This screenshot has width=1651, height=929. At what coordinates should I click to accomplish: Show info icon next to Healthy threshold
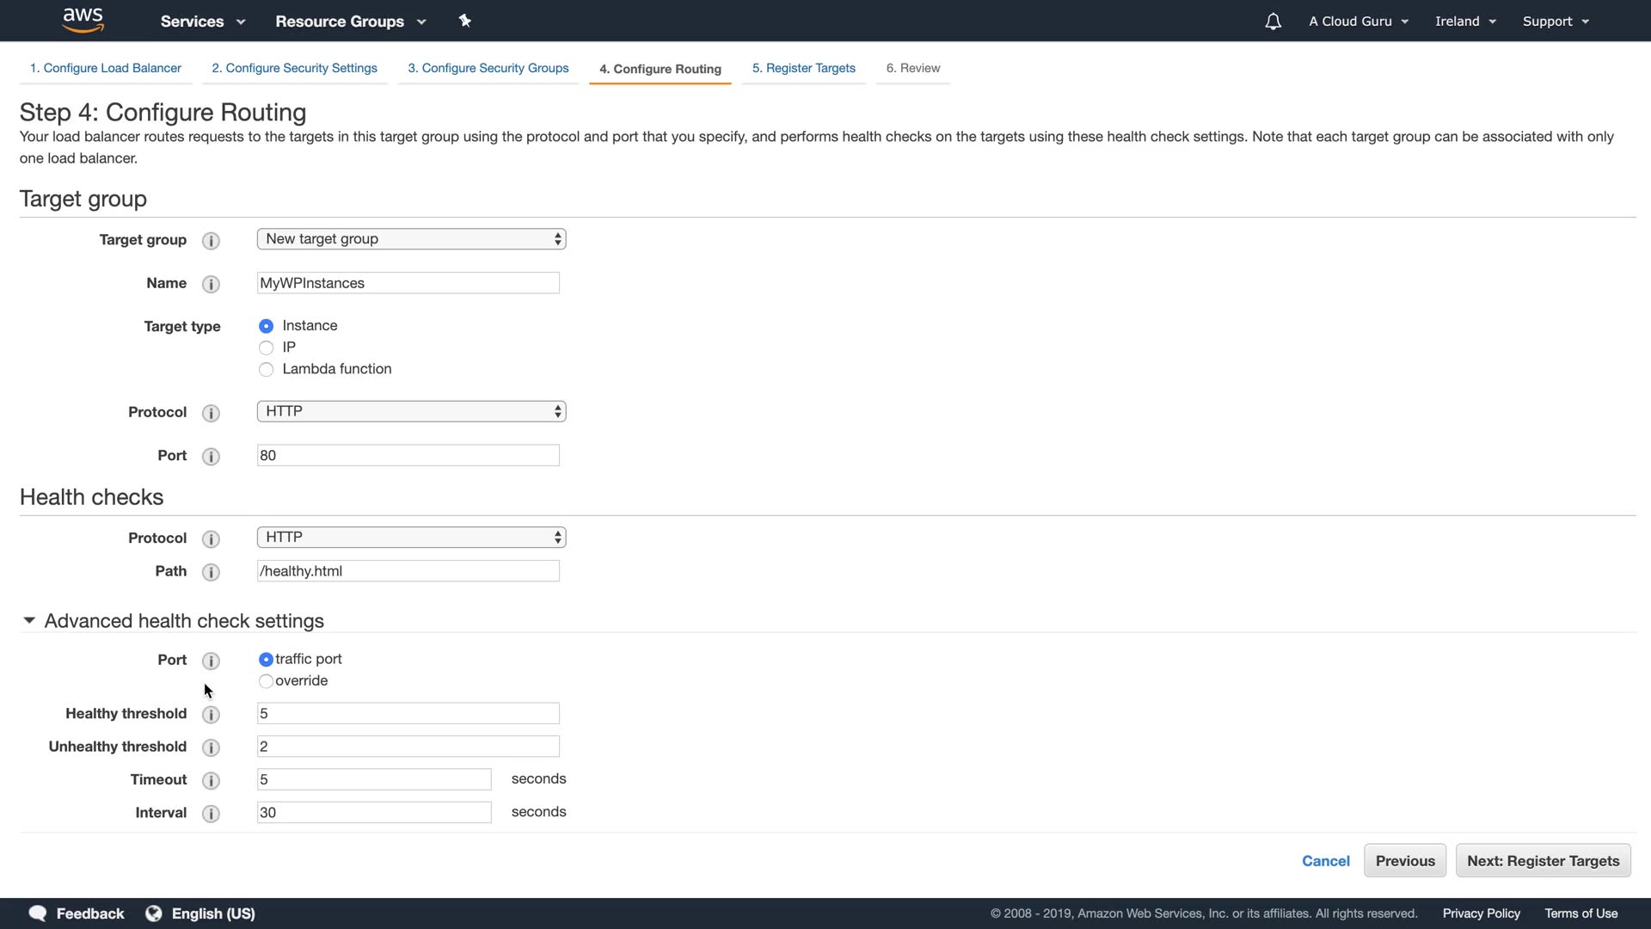(x=211, y=714)
